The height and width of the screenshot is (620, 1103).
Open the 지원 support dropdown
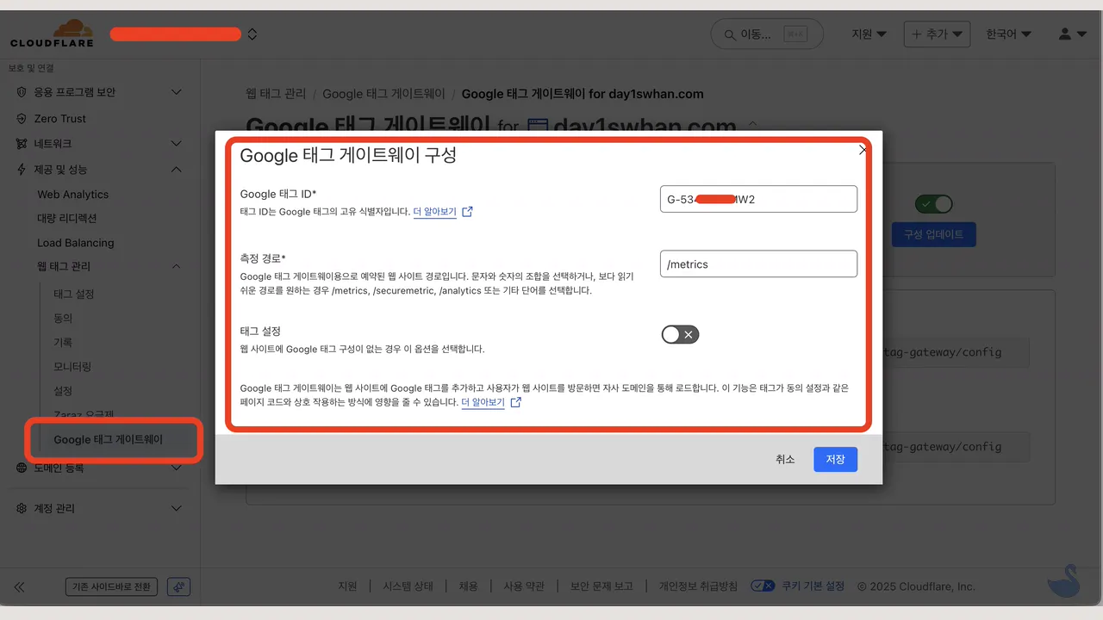pyautogui.click(x=869, y=34)
